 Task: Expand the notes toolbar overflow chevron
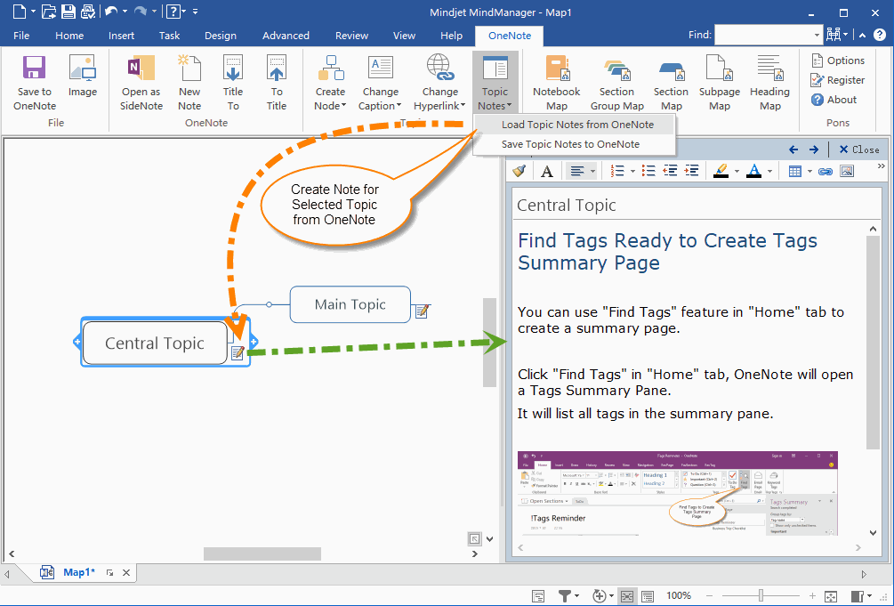tap(881, 166)
